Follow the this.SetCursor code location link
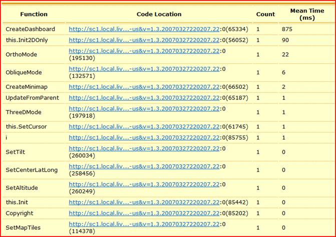Image resolution: width=336 pixels, height=237 pixels. click(144, 127)
